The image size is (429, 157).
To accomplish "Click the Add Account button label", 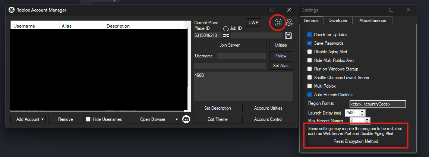I will click(x=28, y=119).
